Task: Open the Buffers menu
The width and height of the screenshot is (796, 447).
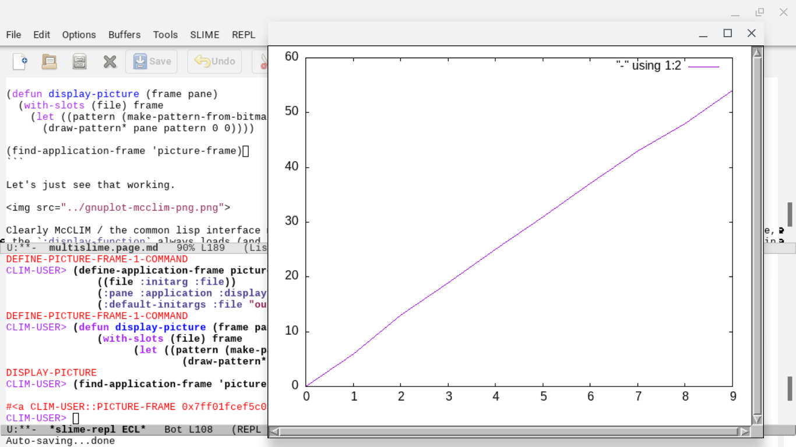Action: (x=124, y=35)
